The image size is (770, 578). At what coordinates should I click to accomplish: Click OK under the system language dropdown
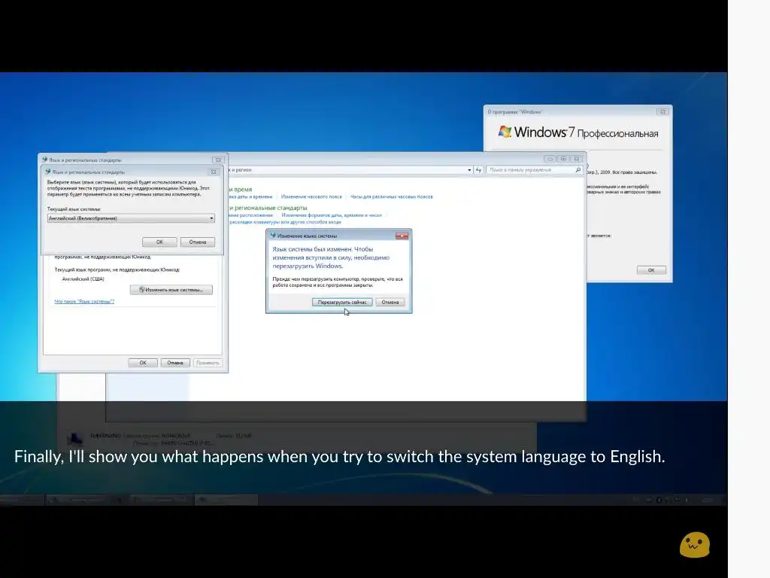pyautogui.click(x=159, y=242)
